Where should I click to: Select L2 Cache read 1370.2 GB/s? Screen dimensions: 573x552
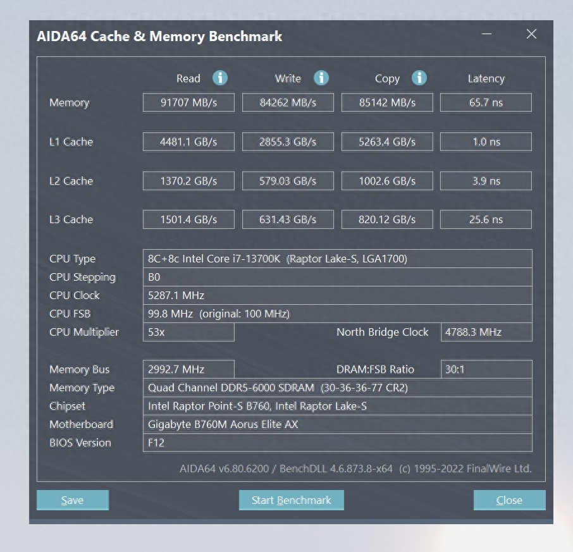pyautogui.click(x=188, y=181)
